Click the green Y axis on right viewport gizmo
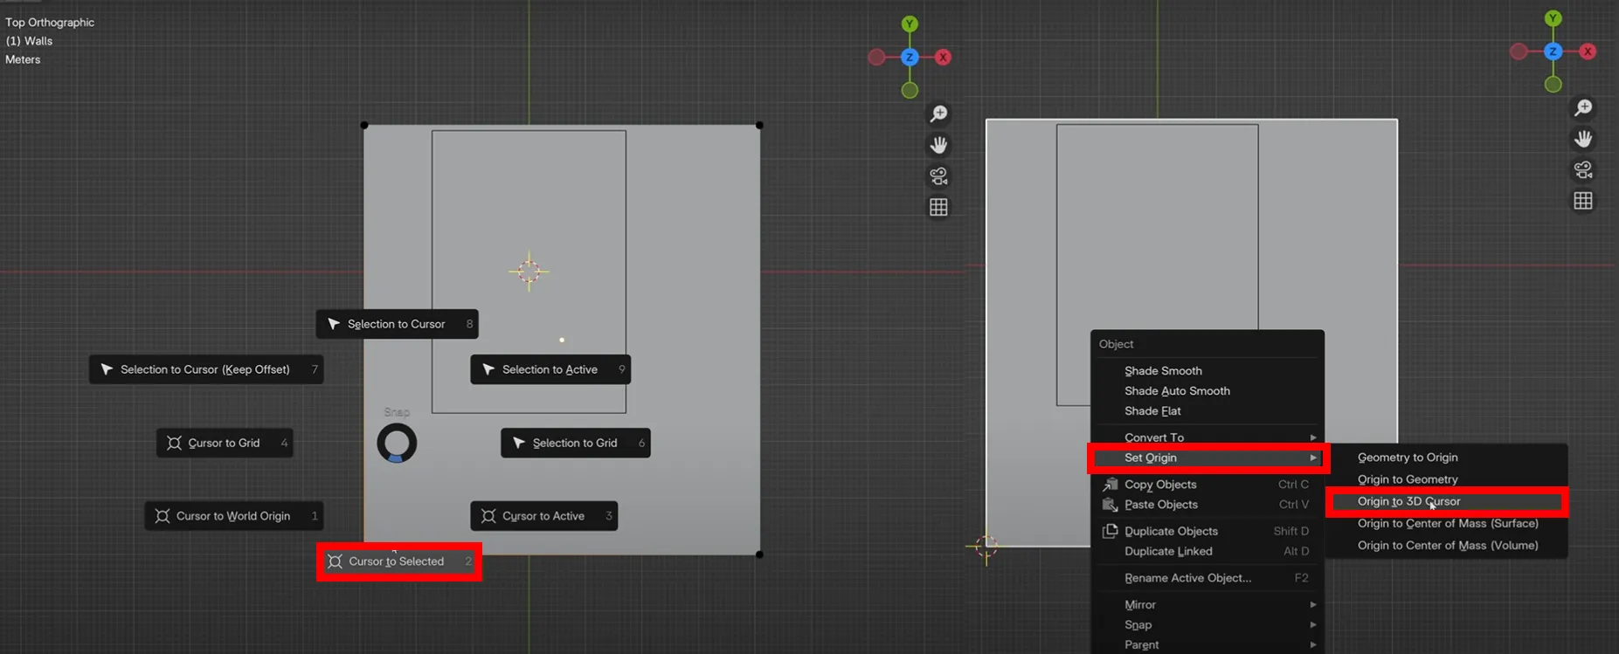The height and width of the screenshot is (654, 1619). pos(1553,18)
